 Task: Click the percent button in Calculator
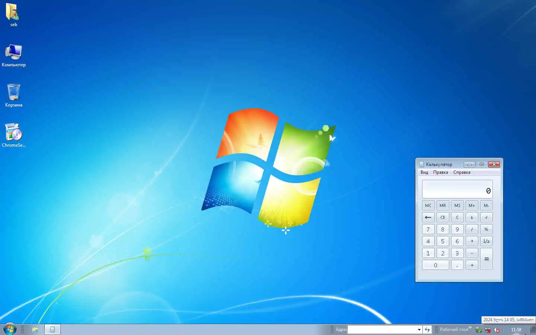486,229
